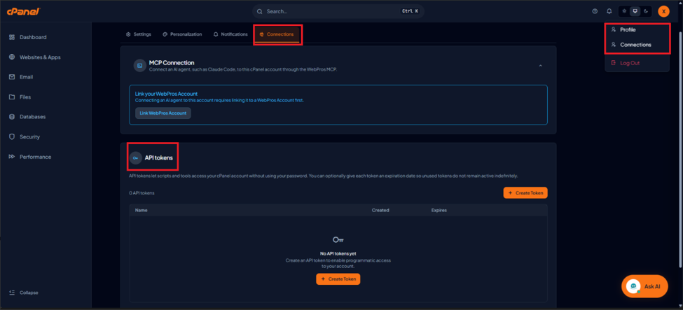Open Websites & Apps in the sidebar
The height and width of the screenshot is (310, 683).
(34, 57)
